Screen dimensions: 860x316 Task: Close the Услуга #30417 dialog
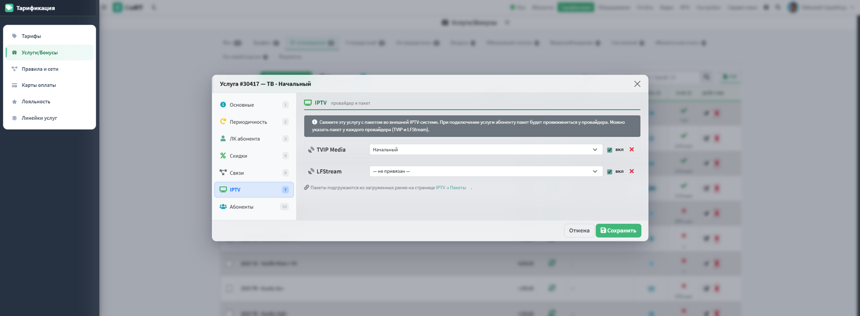point(637,84)
